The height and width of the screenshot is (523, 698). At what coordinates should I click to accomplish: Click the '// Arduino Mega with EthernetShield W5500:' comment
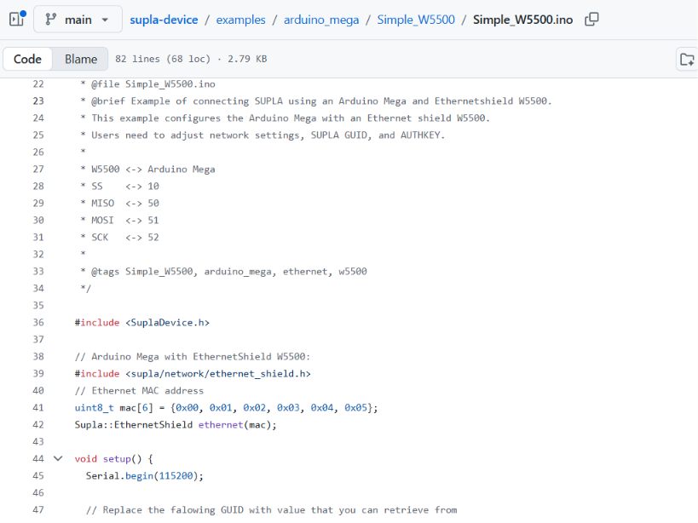(x=193, y=357)
